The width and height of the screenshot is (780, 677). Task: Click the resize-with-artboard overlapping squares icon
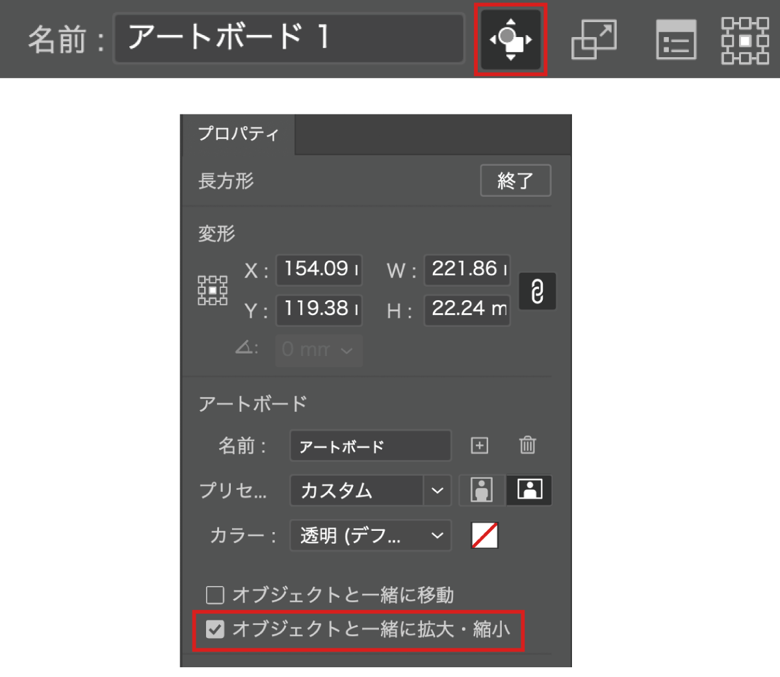[593, 40]
